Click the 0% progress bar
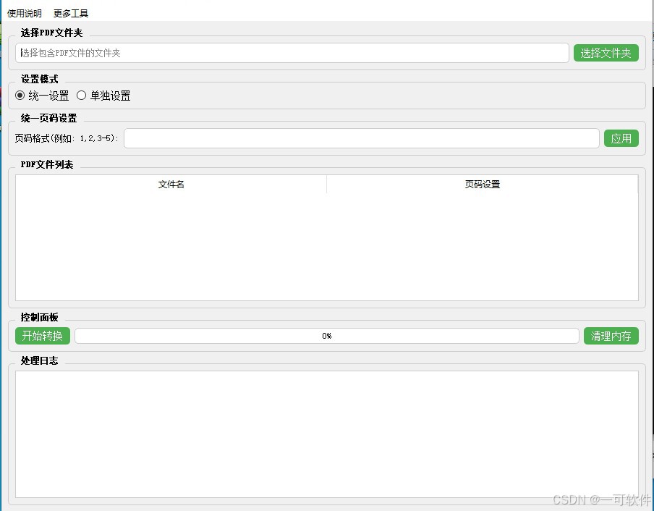The height and width of the screenshot is (511, 654). coord(326,336)
